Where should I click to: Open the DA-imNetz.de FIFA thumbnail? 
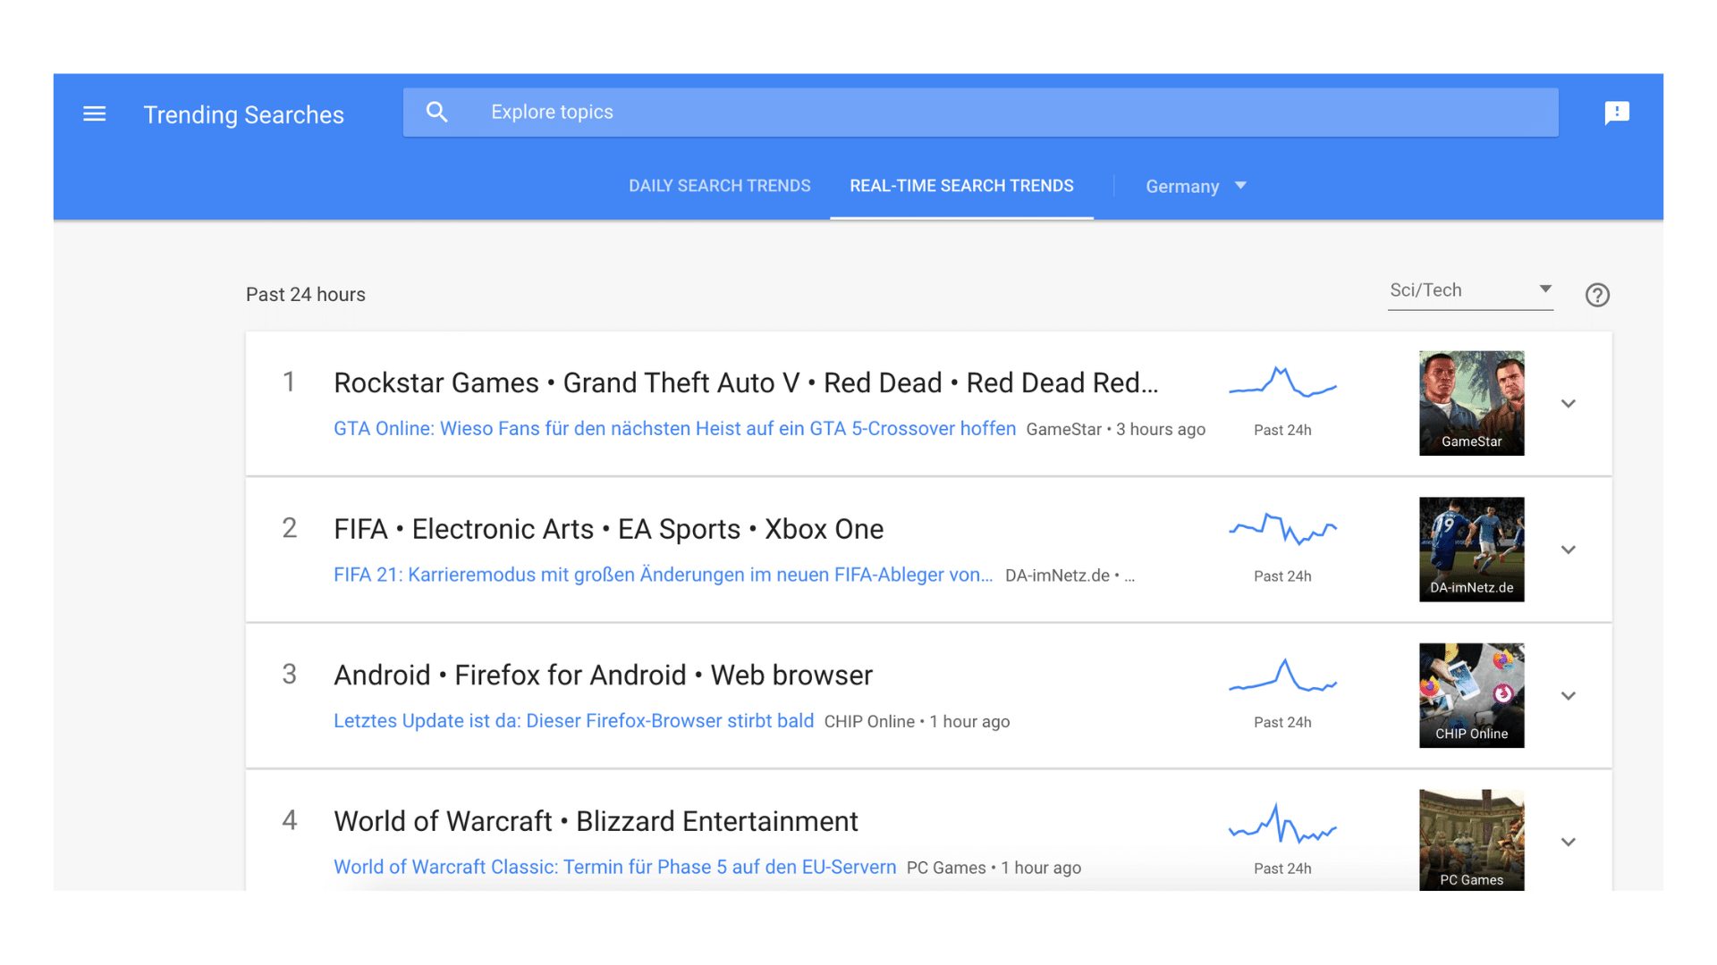tap(1471, 550)
